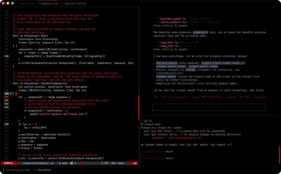Click line number 201 in the gutter
The height and width of the screenshot is (174, 281).
coord(6,100)
